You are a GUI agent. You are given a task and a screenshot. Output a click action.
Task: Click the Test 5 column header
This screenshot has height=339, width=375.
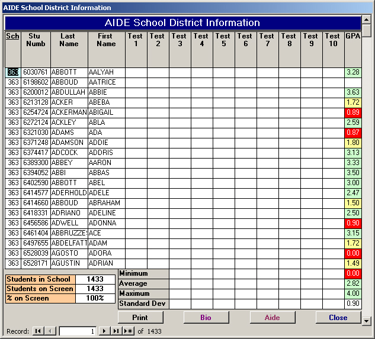(224, 50)
